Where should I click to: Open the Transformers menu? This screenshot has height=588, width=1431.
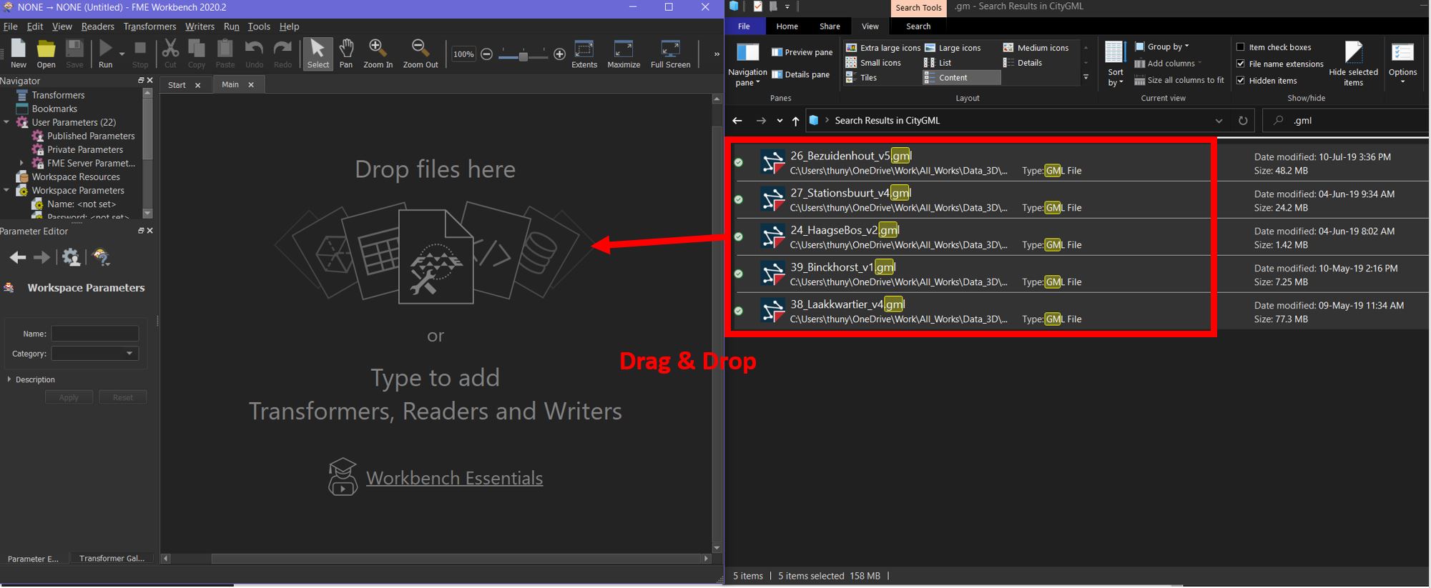[149, 26]
